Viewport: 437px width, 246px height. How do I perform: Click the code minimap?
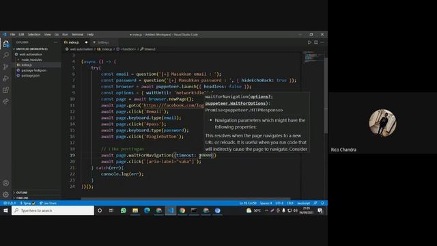[x=313, y=57]
